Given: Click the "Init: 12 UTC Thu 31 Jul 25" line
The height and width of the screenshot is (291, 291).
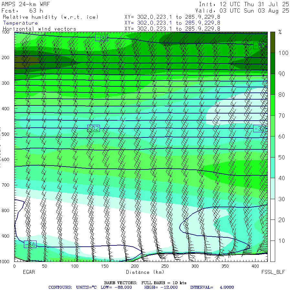Looking at the screenshot, I should pos(244,4).
